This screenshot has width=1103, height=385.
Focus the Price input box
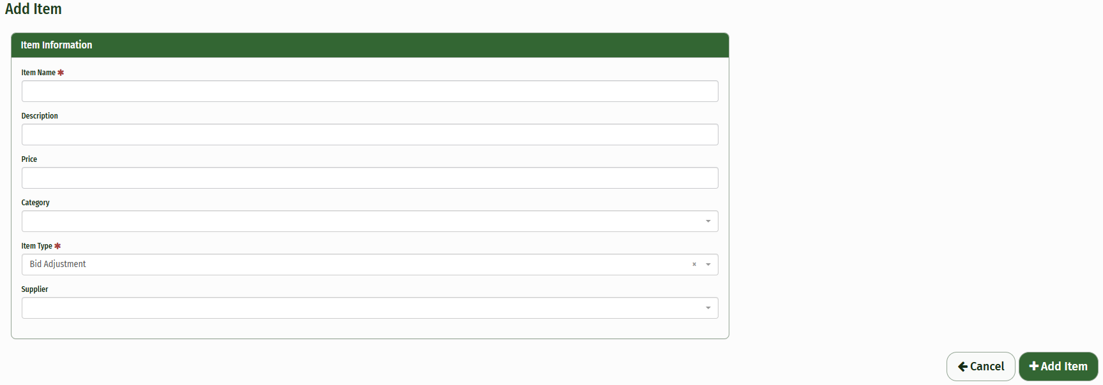point(370,178)
